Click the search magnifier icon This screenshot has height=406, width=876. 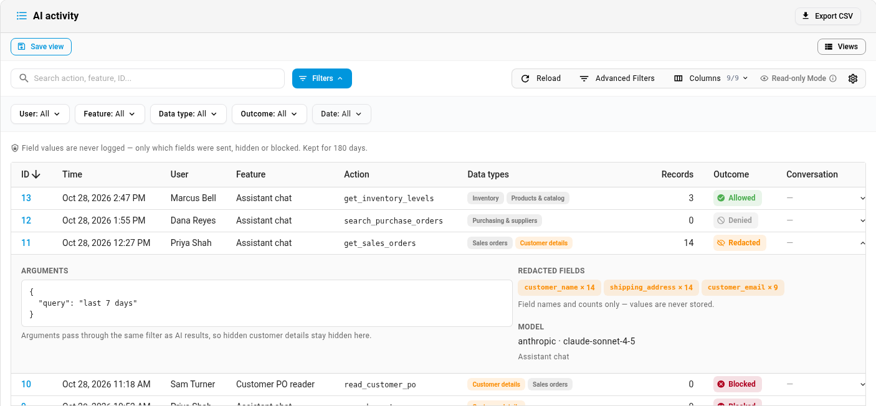point(24,78)
